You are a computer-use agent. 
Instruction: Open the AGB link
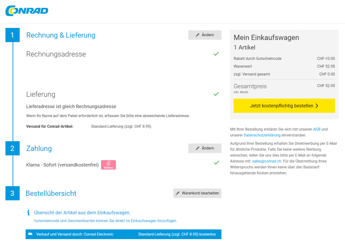[317, 129]
